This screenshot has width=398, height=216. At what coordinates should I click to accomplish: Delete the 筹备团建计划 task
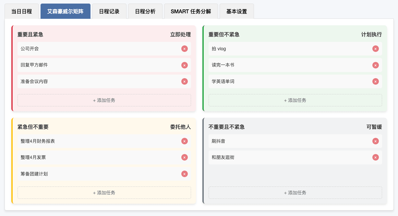184,174
